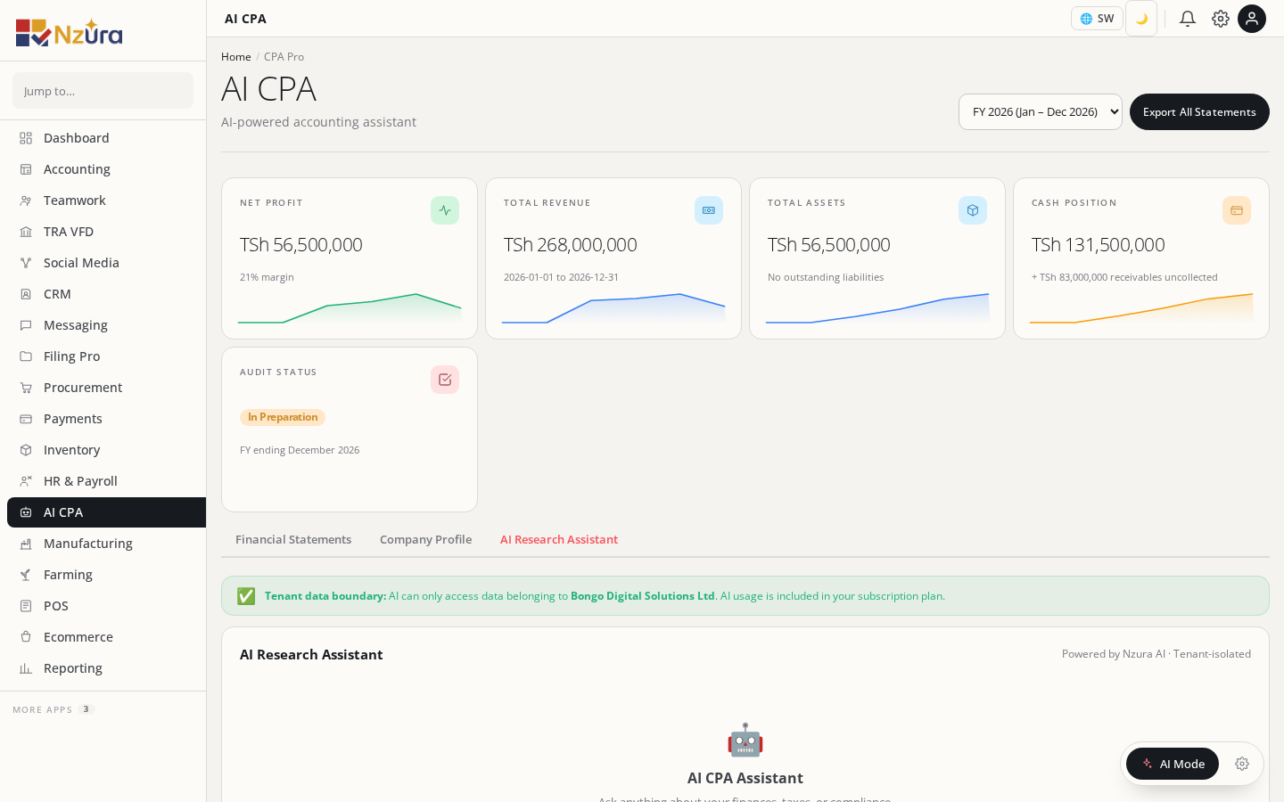Switch to Financial Statements tab

[x=293, y=539]
